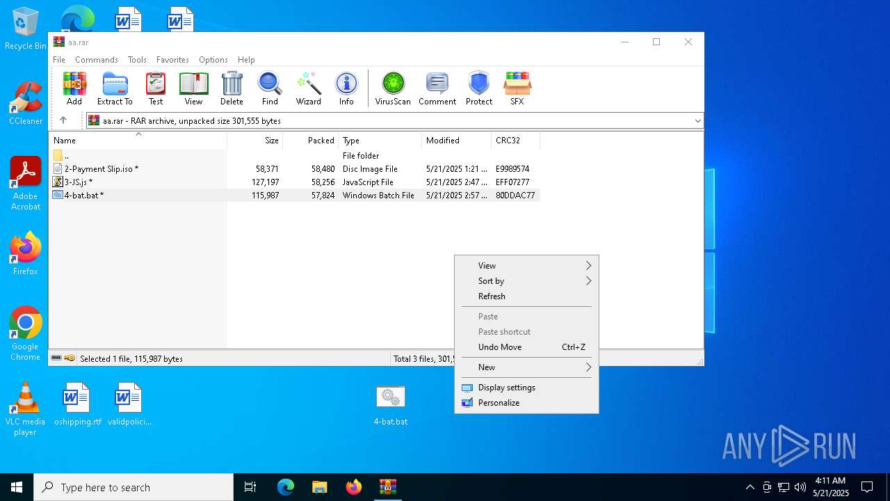Select the 4-bat.bat file row
The width and height of the screenshot is (890, 501).
[x=295, y=196]
